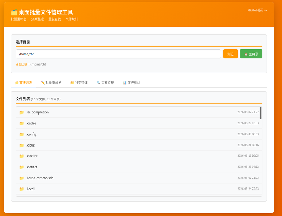Open the .dbus folder name

[x=31, y=145]
